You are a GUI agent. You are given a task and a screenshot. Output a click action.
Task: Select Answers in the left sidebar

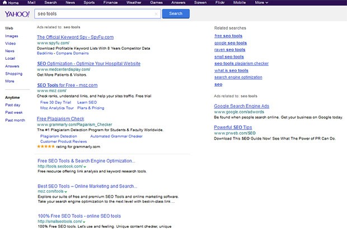point(12,66)
